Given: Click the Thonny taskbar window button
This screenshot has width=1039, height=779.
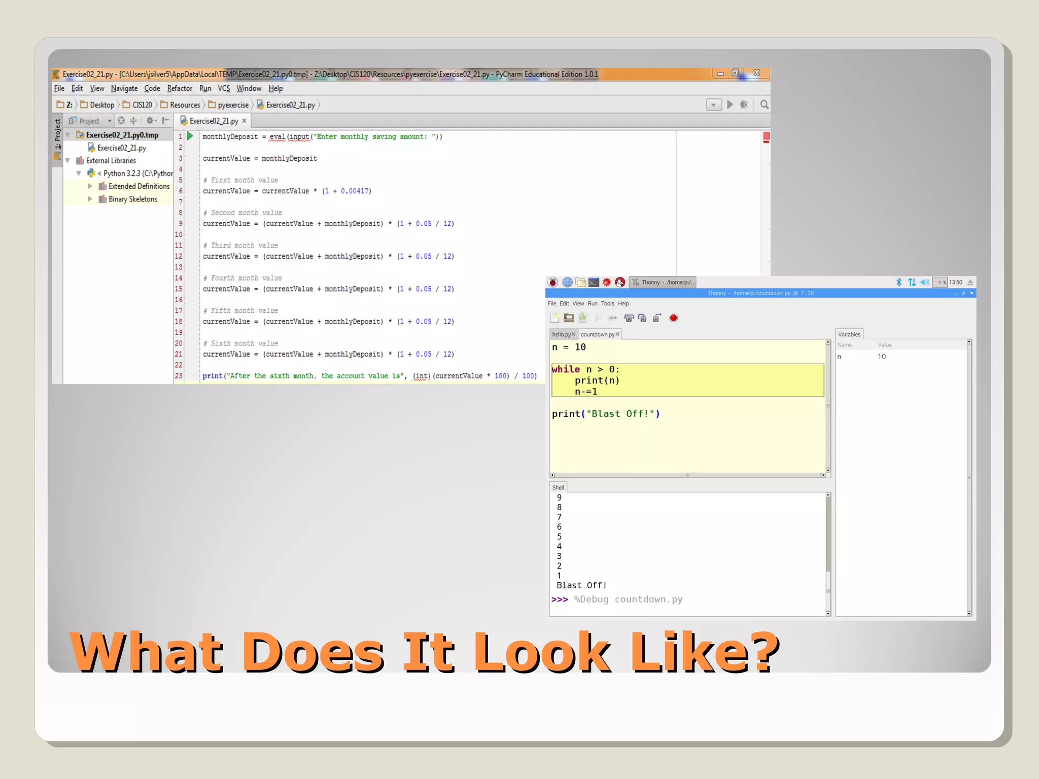Looking at the screenshot, I should pos(662,282).
